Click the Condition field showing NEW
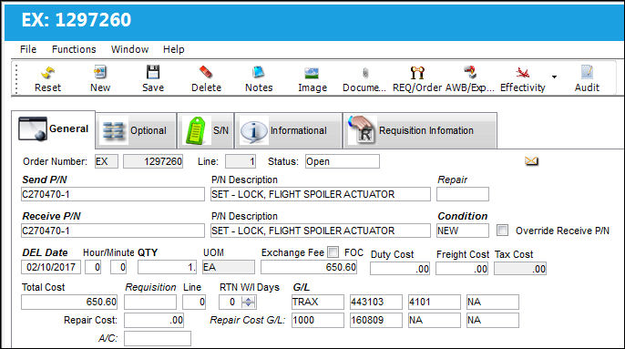Viewport: 625px width, 349px height. 463,231
